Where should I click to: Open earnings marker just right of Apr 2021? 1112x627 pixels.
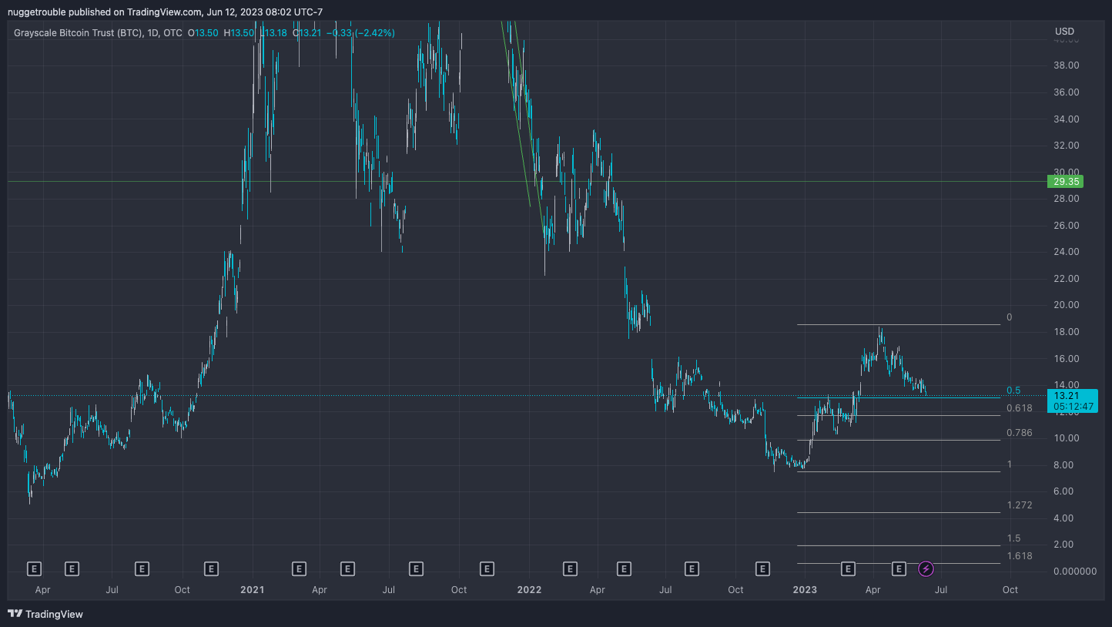click(348, 569)
